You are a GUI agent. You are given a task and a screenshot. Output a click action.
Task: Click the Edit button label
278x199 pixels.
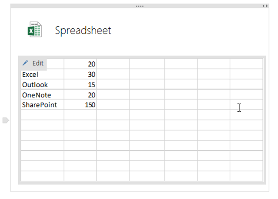38,63
